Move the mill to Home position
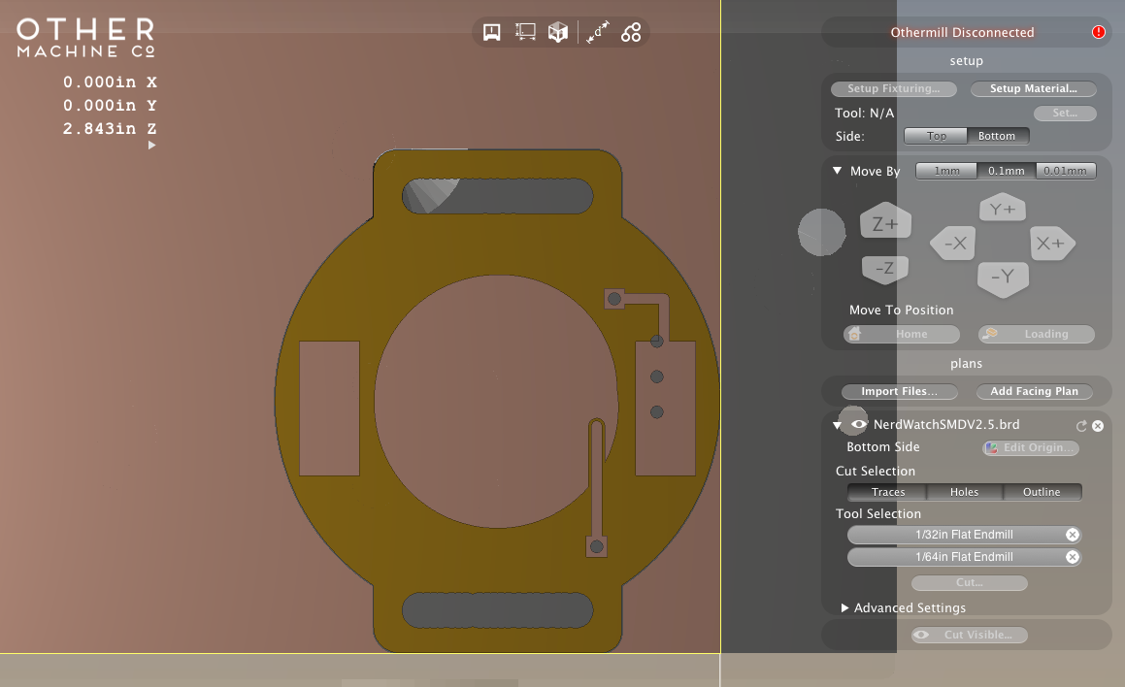 point(901,334)
